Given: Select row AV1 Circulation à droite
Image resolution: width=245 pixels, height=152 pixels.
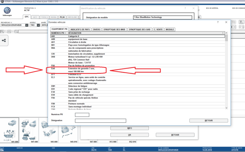Looking at the screenshot, I should tap(138, 42).
